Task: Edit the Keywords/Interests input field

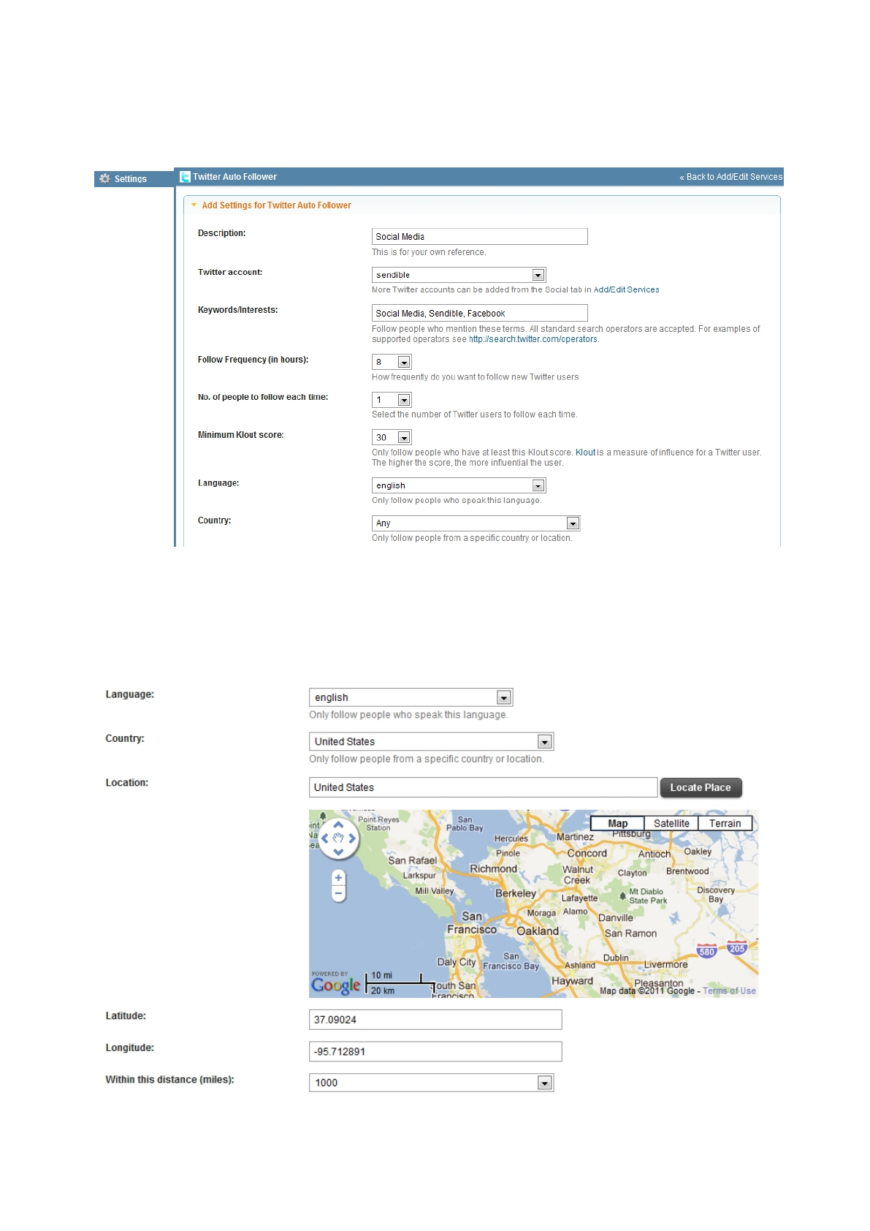Action: coord(479,313)
